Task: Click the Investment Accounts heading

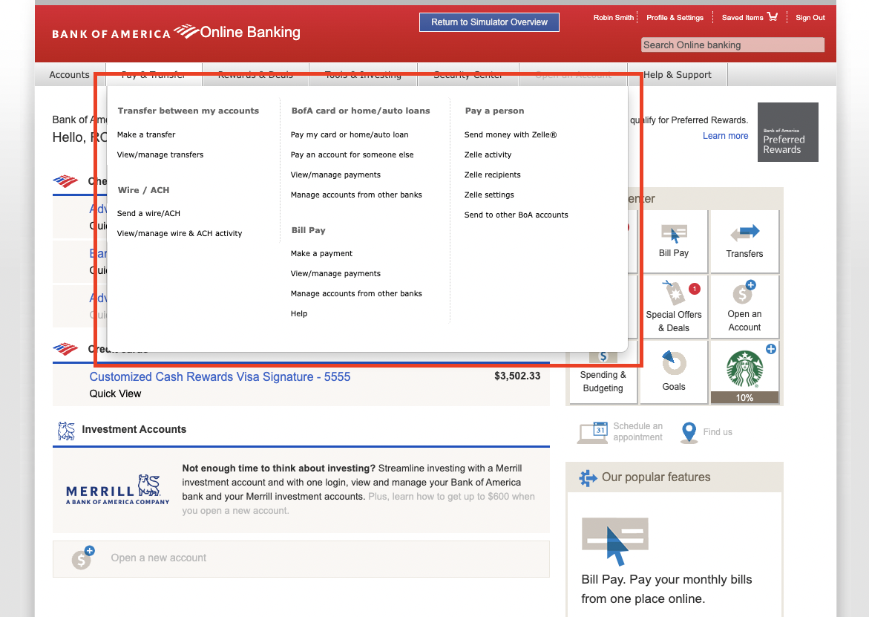Action: [134, 429]
